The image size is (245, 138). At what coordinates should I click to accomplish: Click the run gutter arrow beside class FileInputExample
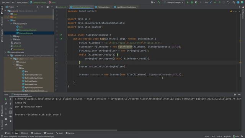point(61,35)
